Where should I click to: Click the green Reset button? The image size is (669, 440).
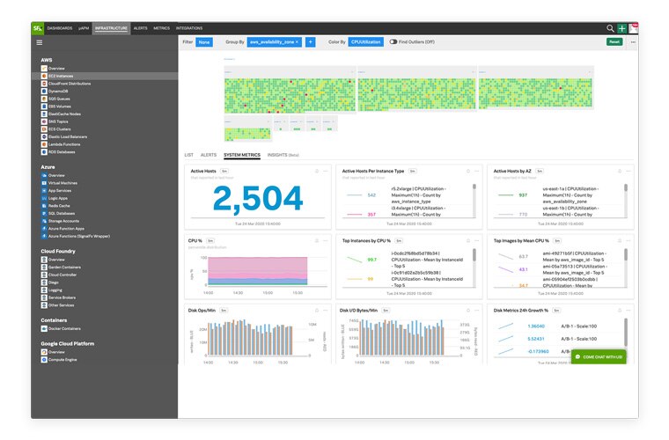pyautogui.click(x=614, y=41)
